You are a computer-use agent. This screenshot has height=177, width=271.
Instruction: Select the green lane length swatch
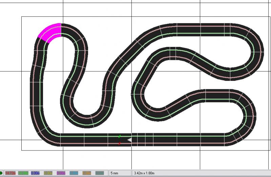(x=23, y=173)
